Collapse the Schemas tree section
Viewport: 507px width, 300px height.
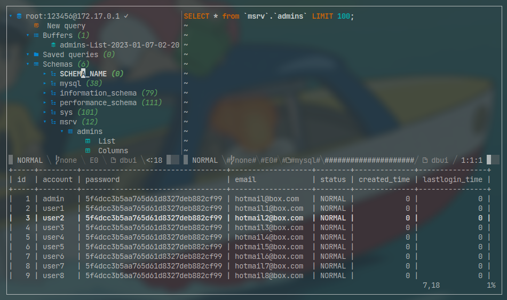28,64
